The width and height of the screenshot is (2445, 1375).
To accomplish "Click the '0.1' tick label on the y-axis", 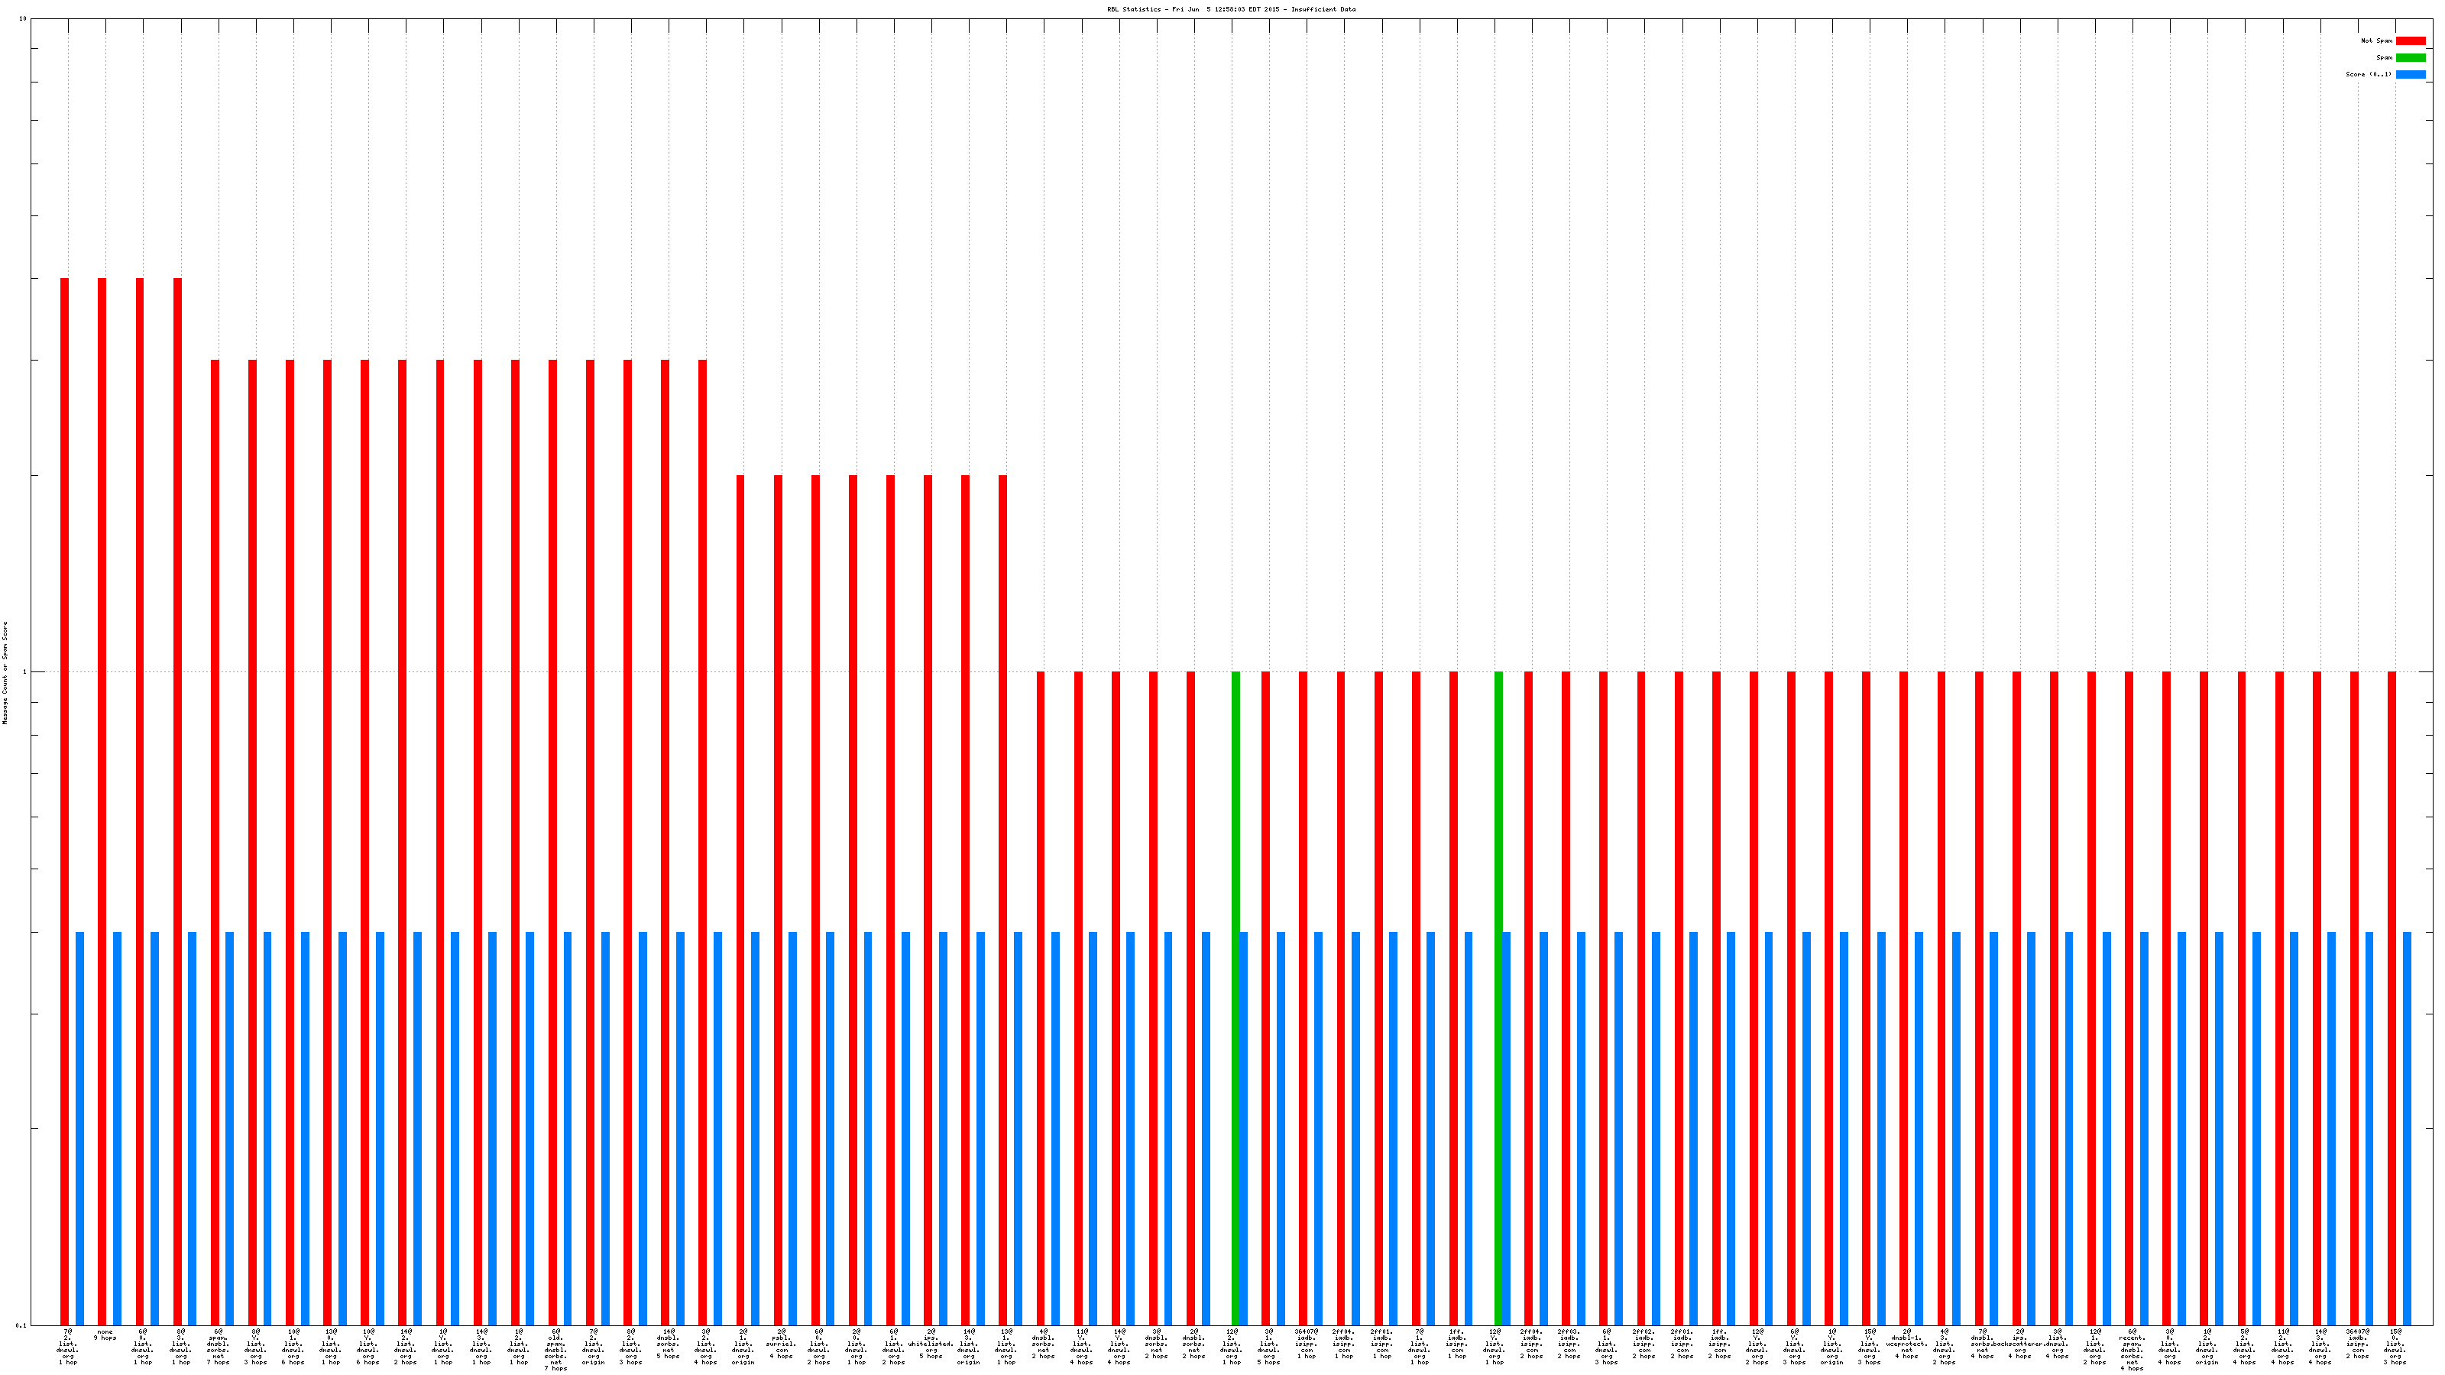I will [22, 1325].
